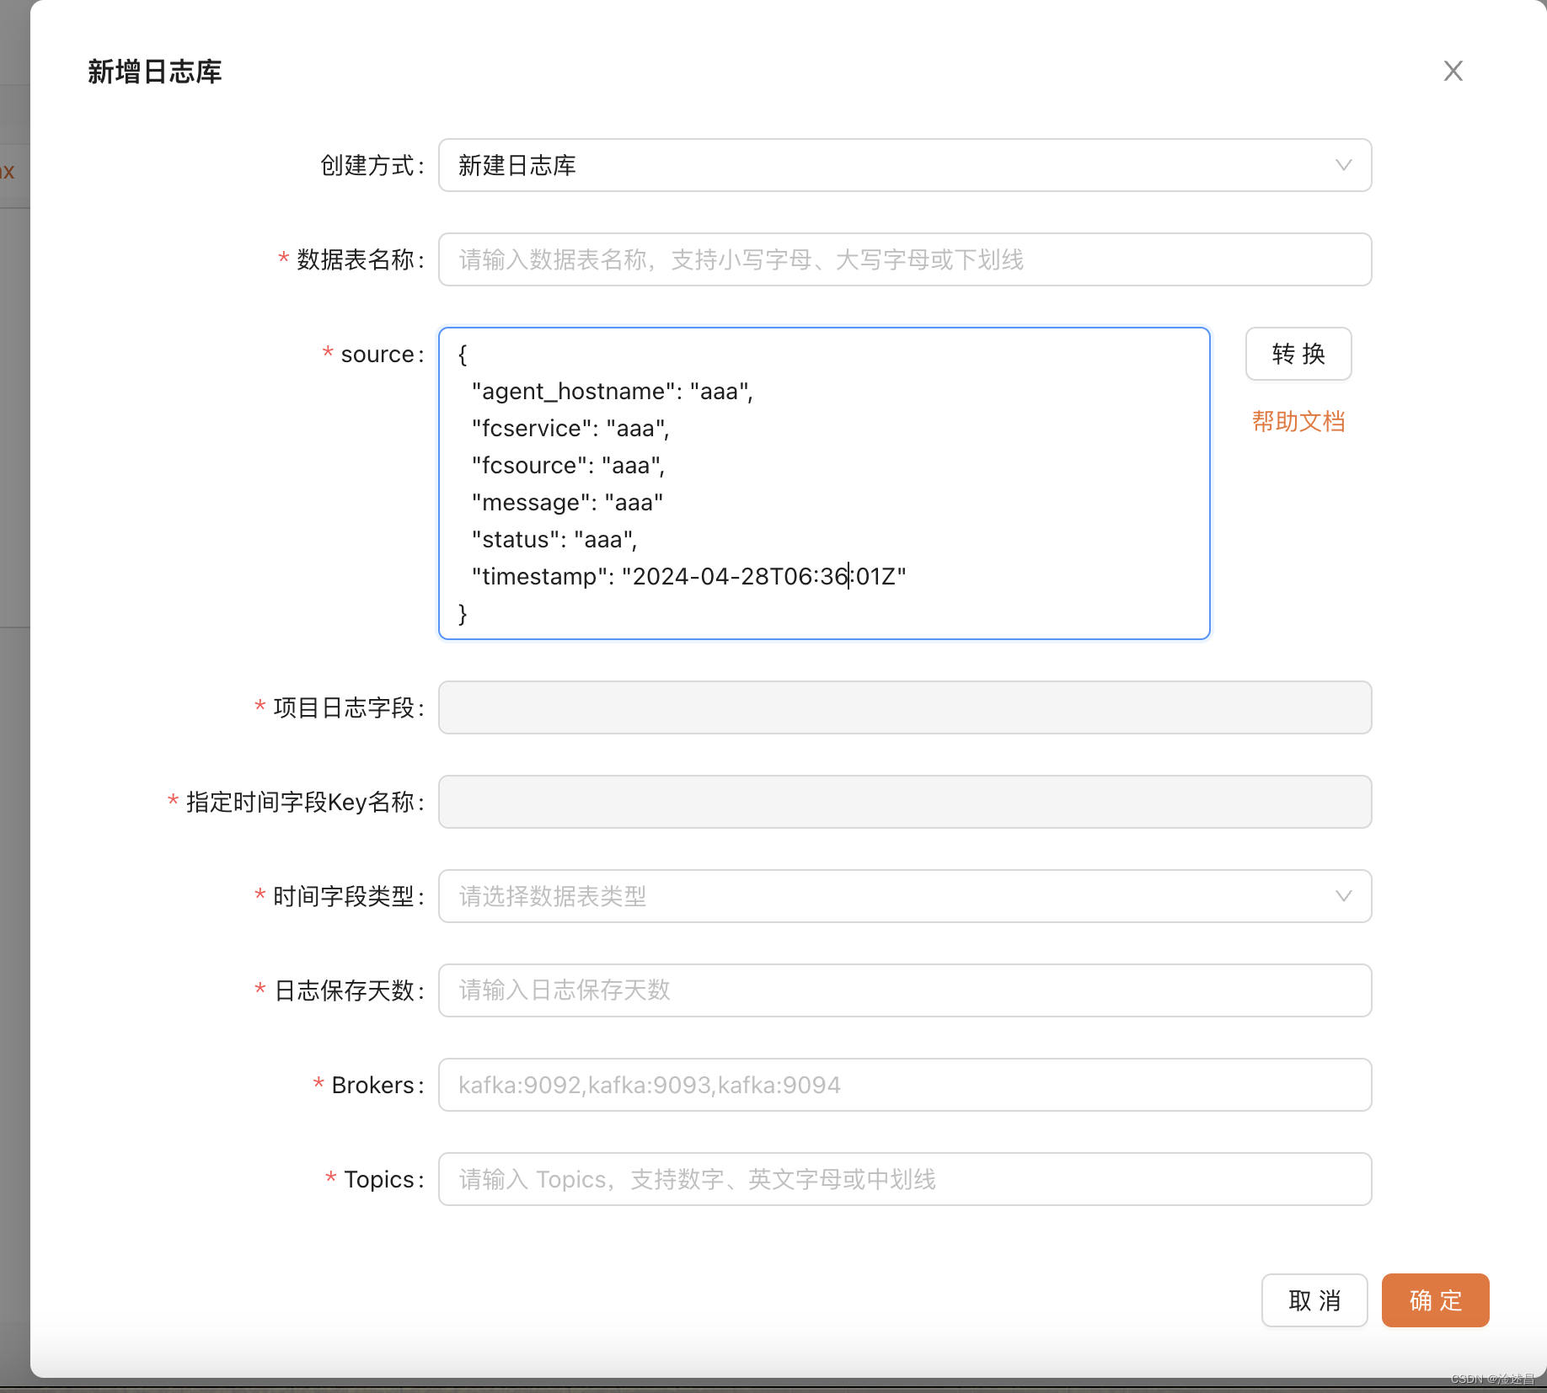The image size is (1547, 1393).
Task: Click the 新增日志库 dialog title
Action: click(x=153, y=72)
